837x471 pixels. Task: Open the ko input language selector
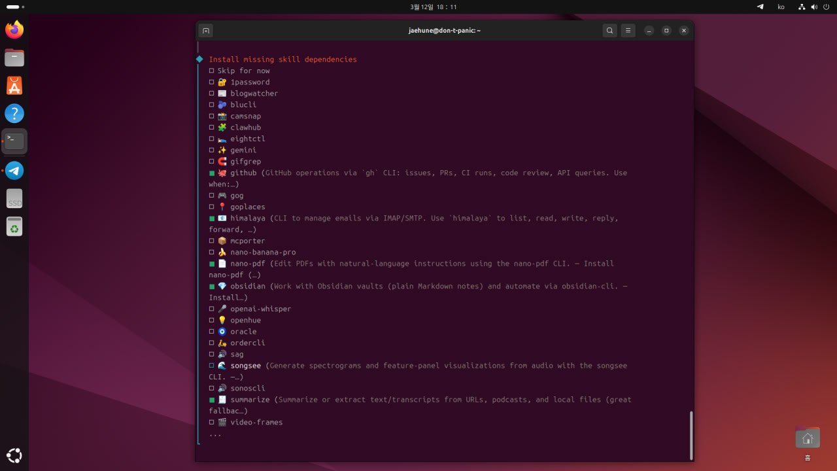click(781, 7)
